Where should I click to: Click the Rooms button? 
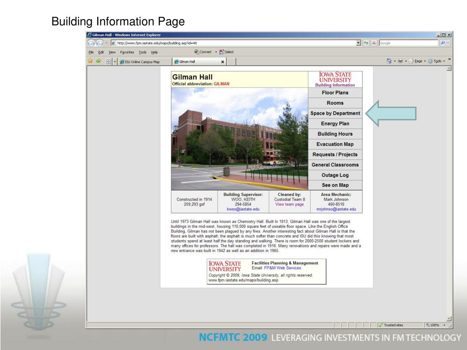(335, 103)
